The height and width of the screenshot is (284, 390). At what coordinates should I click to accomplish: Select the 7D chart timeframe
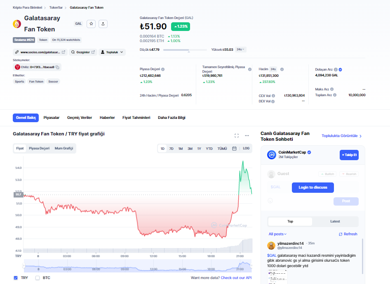171,149
